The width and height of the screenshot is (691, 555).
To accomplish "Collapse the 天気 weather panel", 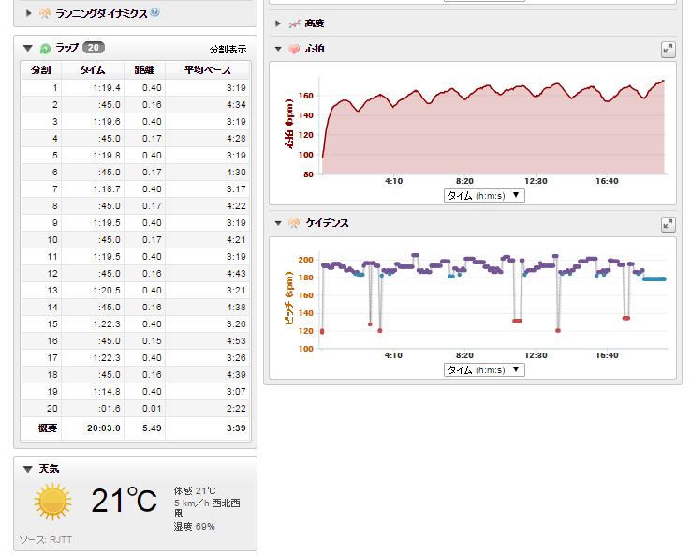I will 28,468.
